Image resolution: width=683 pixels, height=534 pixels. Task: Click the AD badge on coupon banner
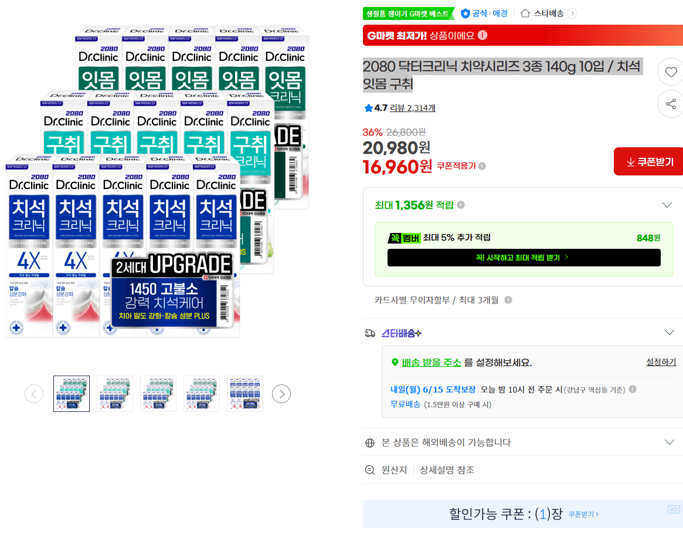(674, 509)
